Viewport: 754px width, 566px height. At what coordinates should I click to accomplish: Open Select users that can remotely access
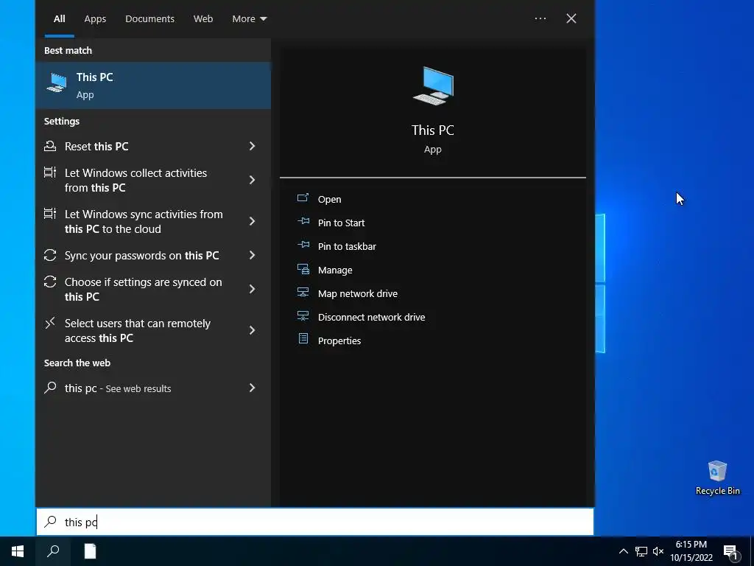coord(153,330)
